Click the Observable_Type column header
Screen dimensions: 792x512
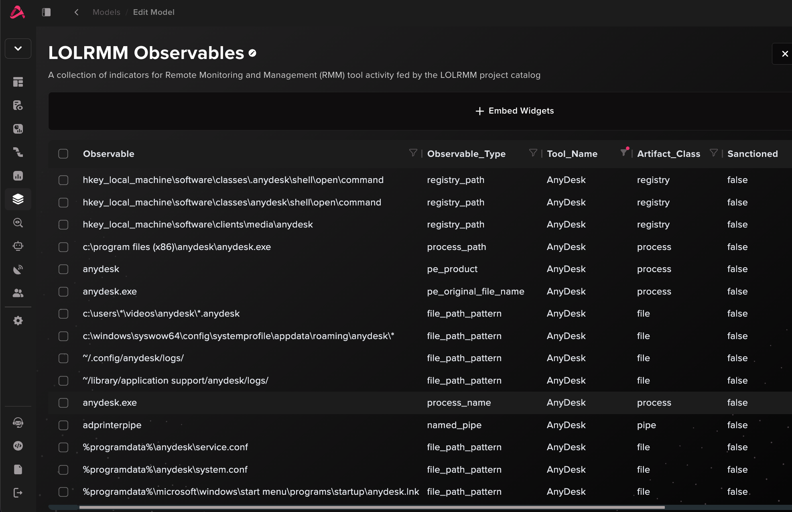click(466, 154)
